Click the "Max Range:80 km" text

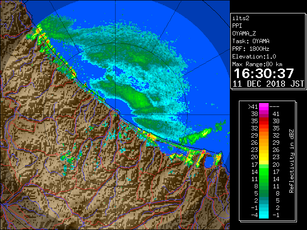click(257, 64)
